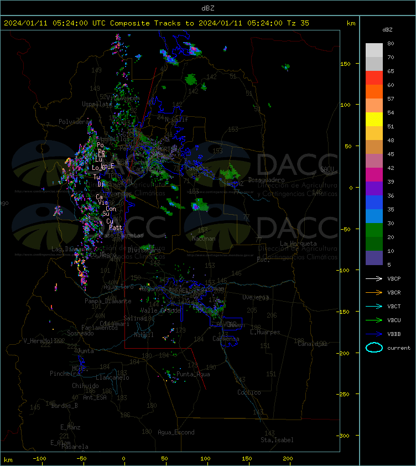Click the 'Sosneado' map label

[80, 334]
